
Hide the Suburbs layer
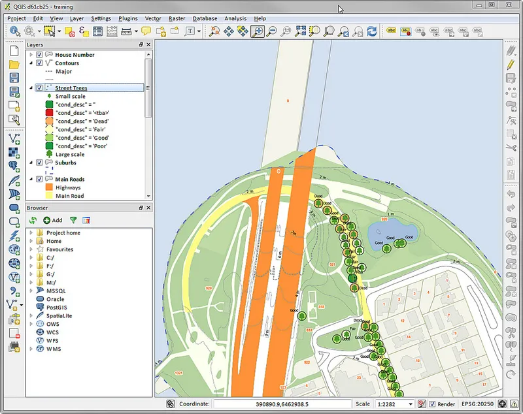coord(39,163)
